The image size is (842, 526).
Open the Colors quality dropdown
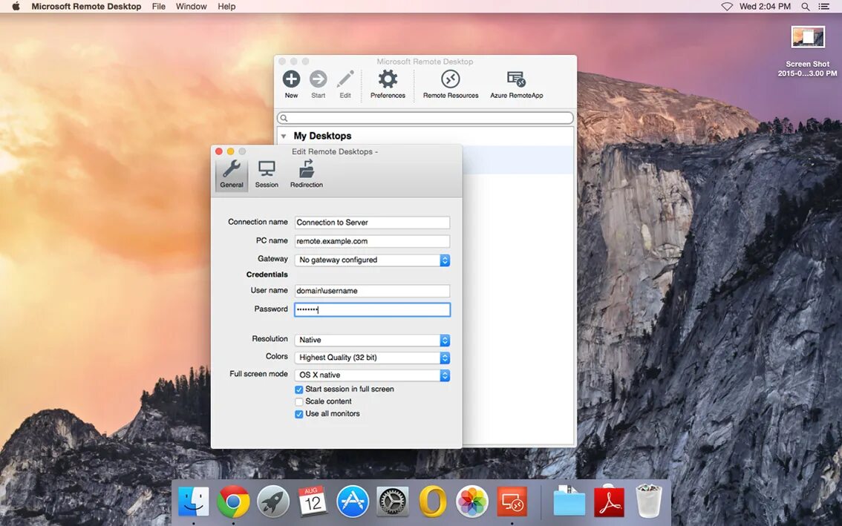click(372, 358)
